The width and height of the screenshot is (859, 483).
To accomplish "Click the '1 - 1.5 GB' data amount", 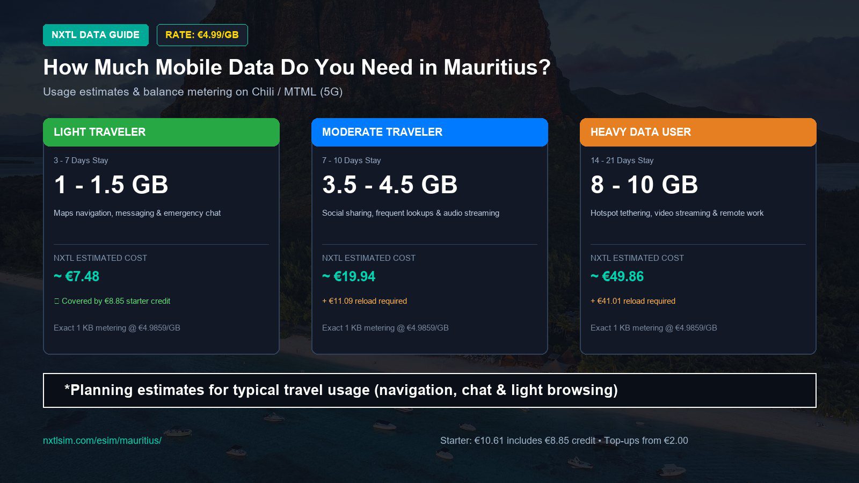I will point(111,185).
